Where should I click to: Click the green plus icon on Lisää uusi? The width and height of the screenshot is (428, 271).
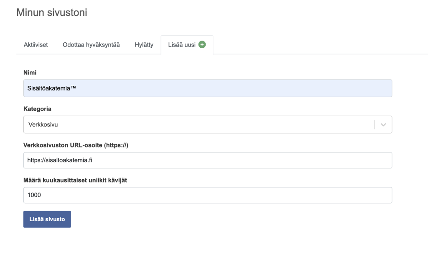[202, 45]
